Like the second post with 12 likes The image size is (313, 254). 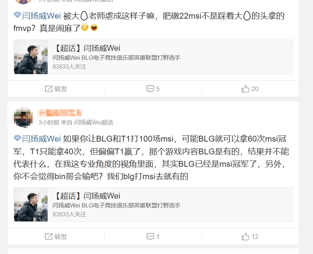[250, 237]
